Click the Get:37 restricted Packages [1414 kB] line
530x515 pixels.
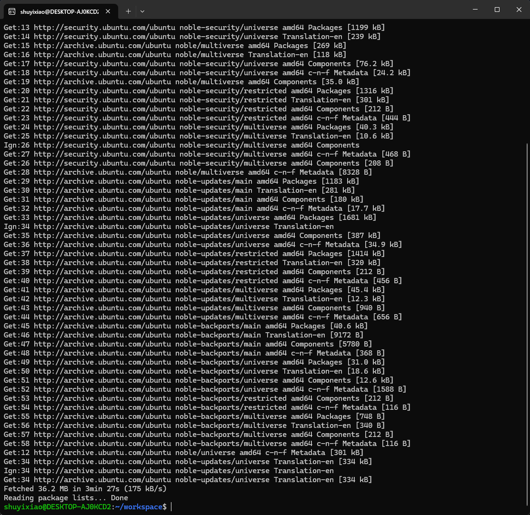[x=194, y=253]
